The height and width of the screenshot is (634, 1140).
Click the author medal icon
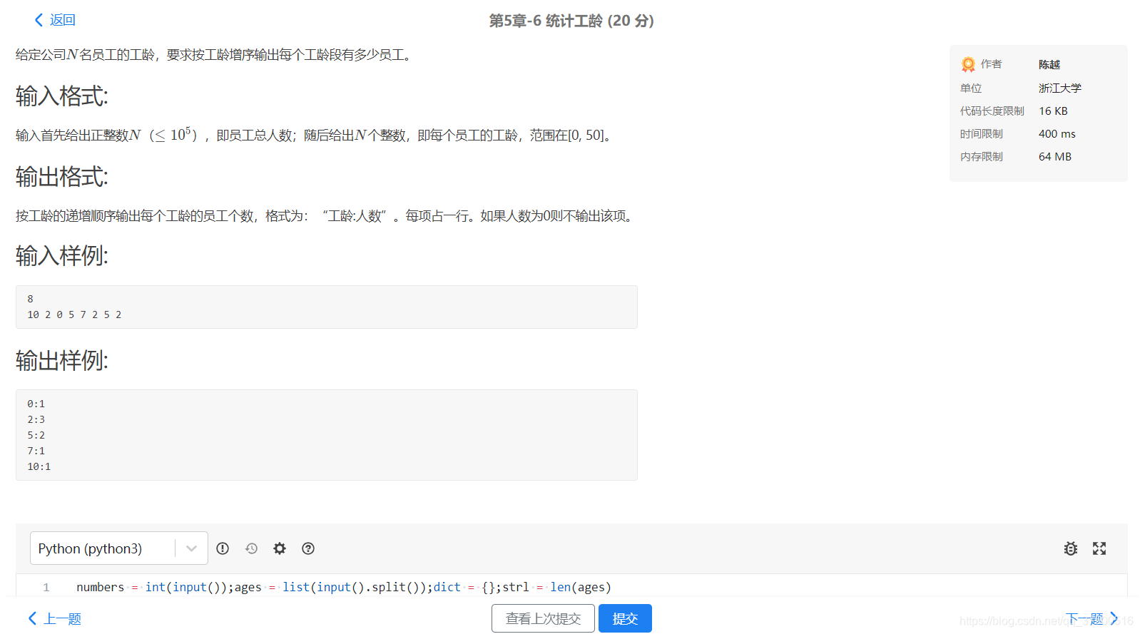coord(968,64)
